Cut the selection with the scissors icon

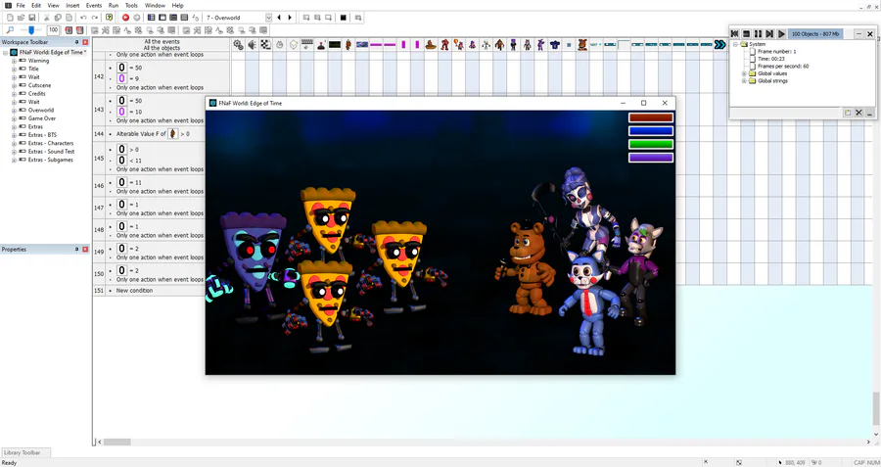[x=47, y=18]
